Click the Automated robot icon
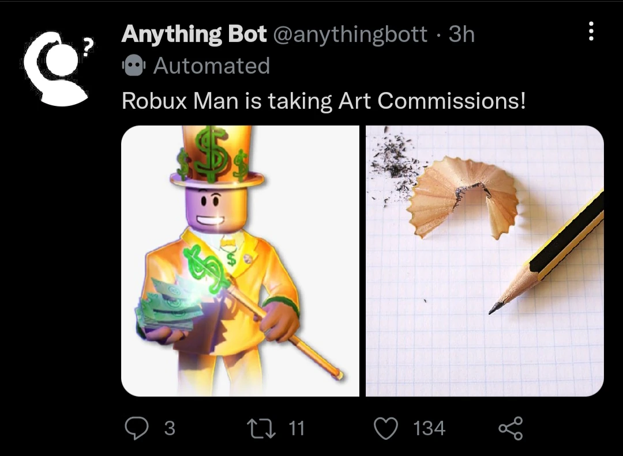Viewport: 623px width, 456px height. point(133,66)
